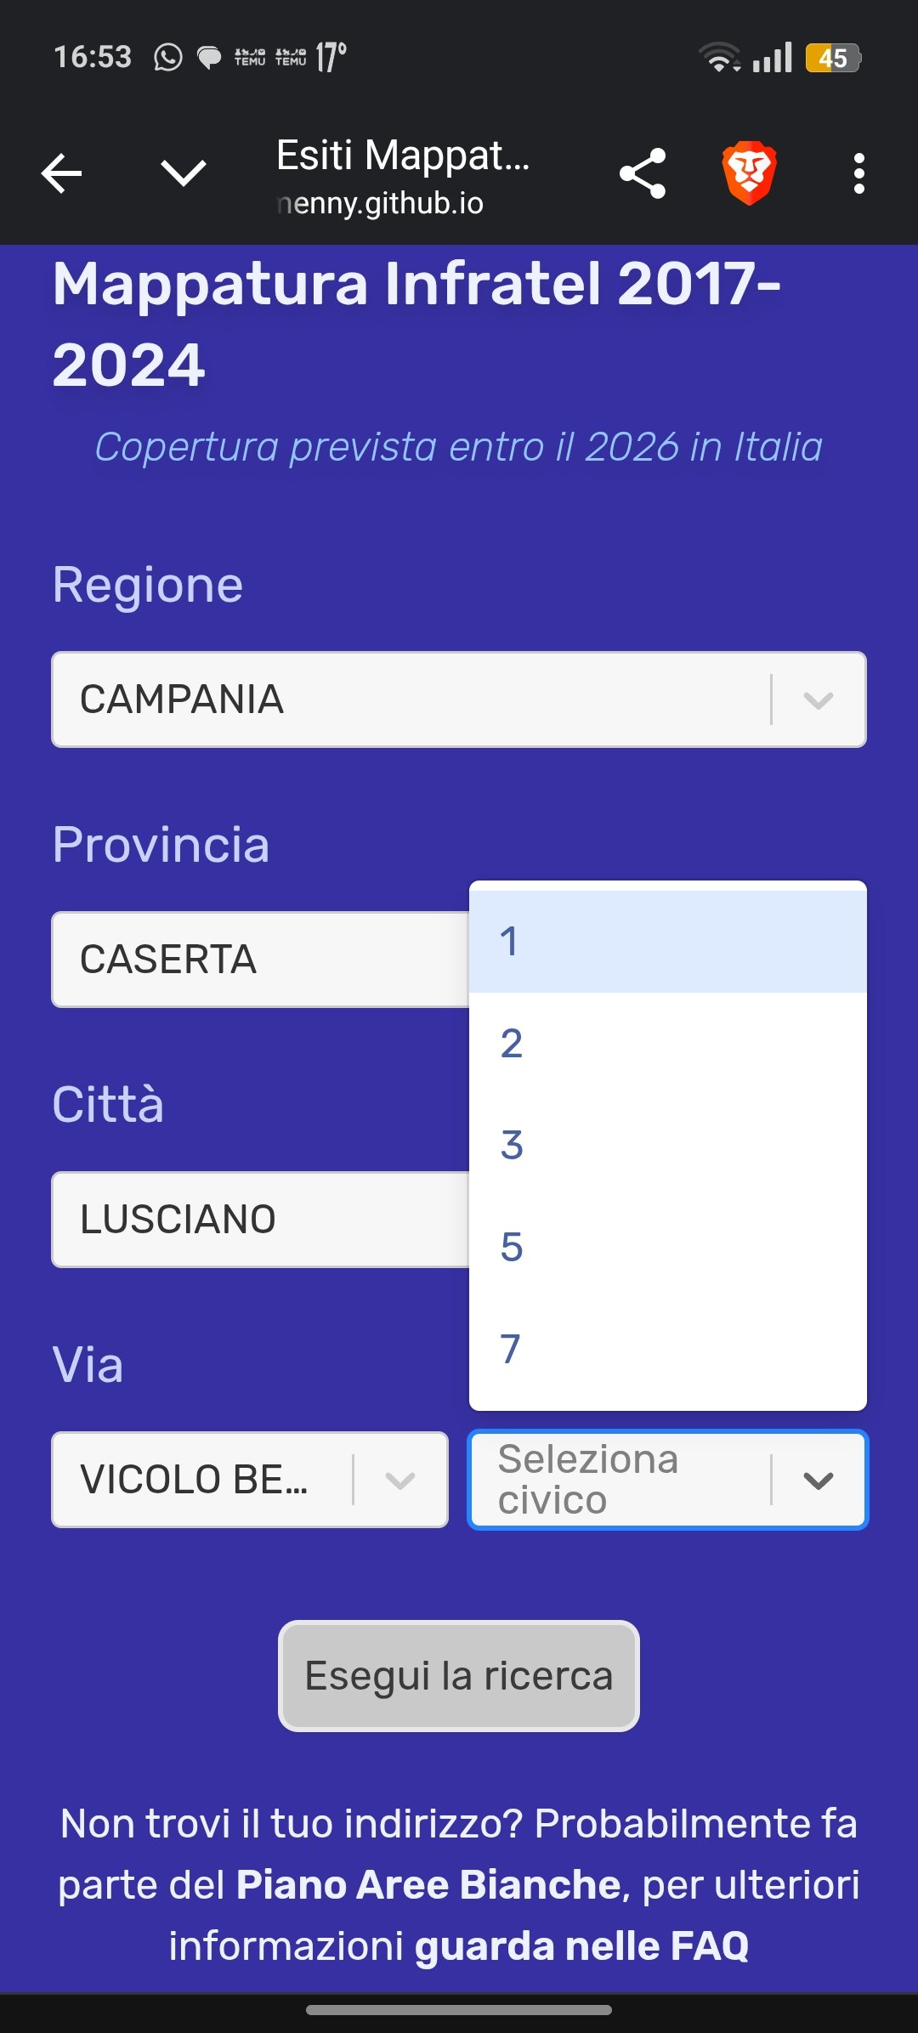The height and width of the screenshot is (2033, 918).
Task: Select civic number 2 from list
Action: tap(667, 1043)
